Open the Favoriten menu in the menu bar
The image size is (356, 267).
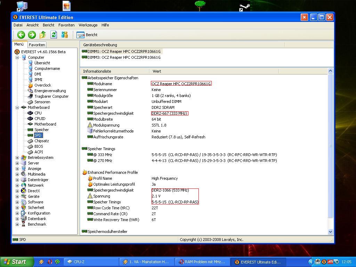point(66,25)
